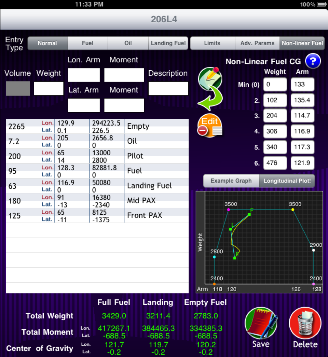Screen dimensions: 328x357
Task: Open Non-Linear Fuel CG help question mark
Action: pyautogui.click(x=313, y=61)
